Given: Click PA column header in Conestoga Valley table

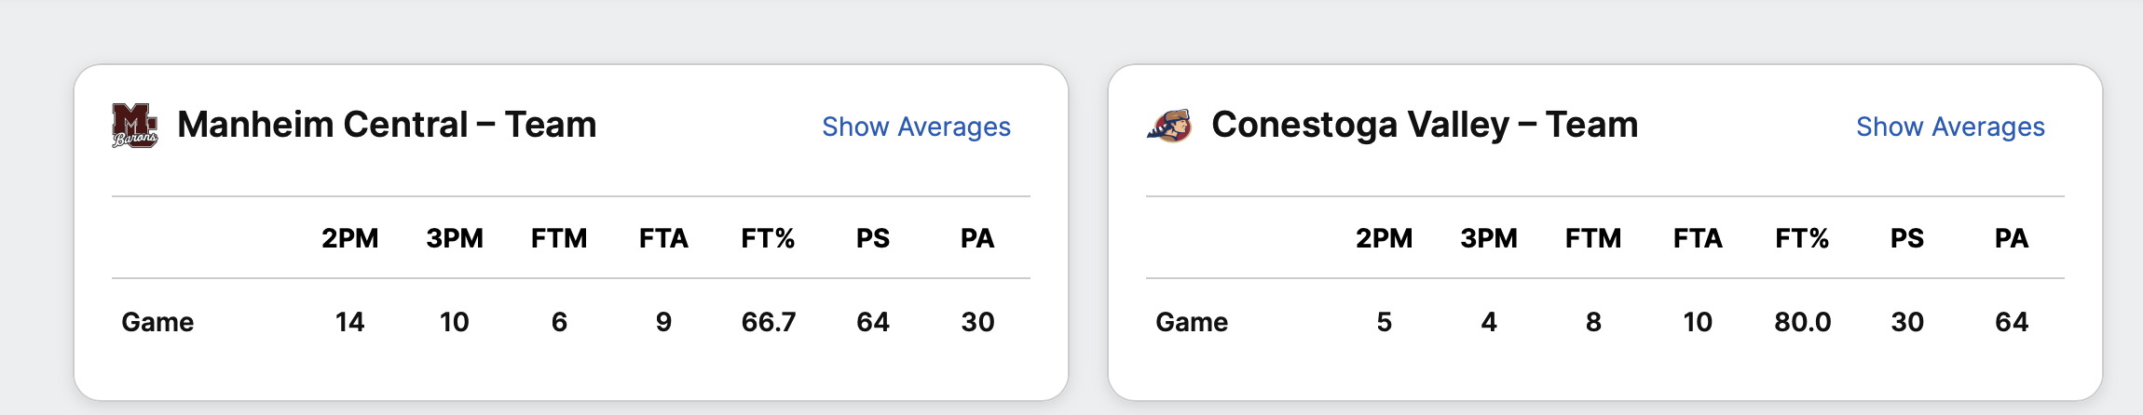Looking at the screenshot, I should 2012,238.
